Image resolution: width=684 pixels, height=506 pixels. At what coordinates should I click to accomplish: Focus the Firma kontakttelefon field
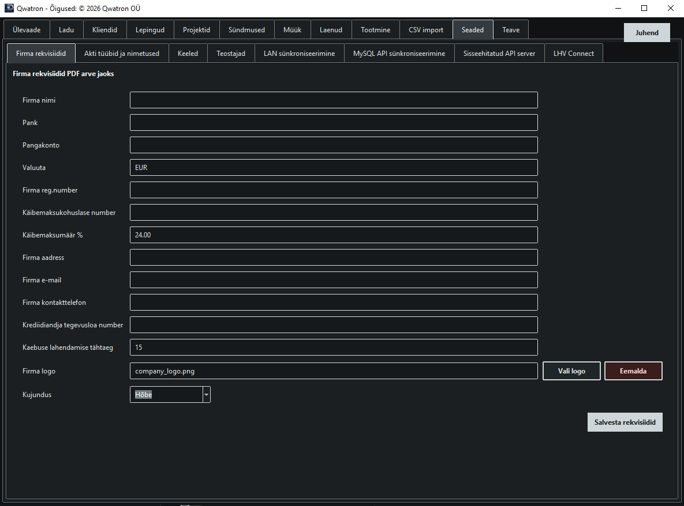[x=334, y=302]
